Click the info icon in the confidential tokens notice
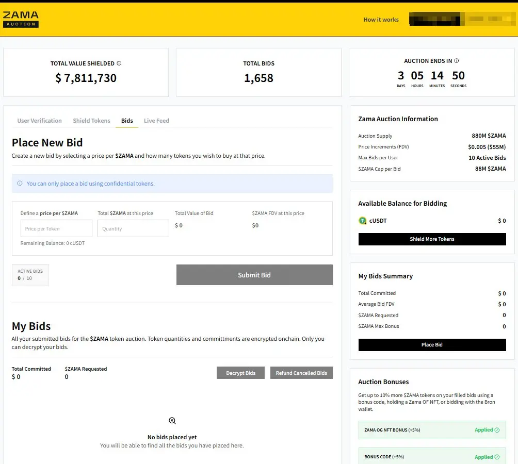The width and height of the screenshot is (518, 464). click(x=20, y=183)
